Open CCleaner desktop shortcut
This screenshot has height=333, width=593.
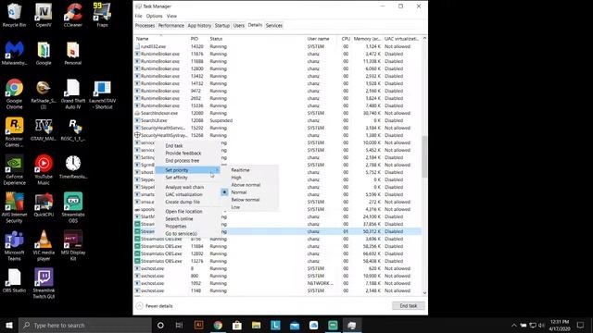(72, 15)
